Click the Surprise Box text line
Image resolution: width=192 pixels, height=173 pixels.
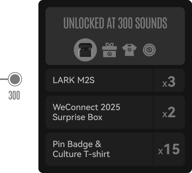point(78,117)
